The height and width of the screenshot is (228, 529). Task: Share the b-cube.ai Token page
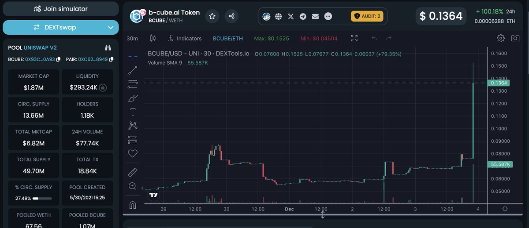pyautogui.click(x=231, y=16)
